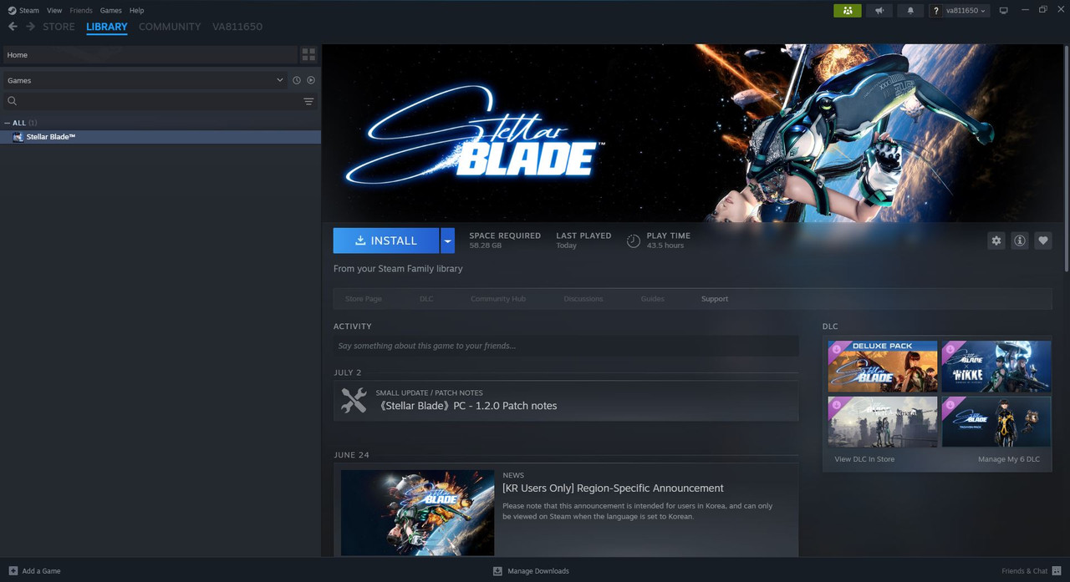Viewport: 1070px width, 582px height.
Task: Switch to grid collections view icon
Action: click(x=308, y=55)
